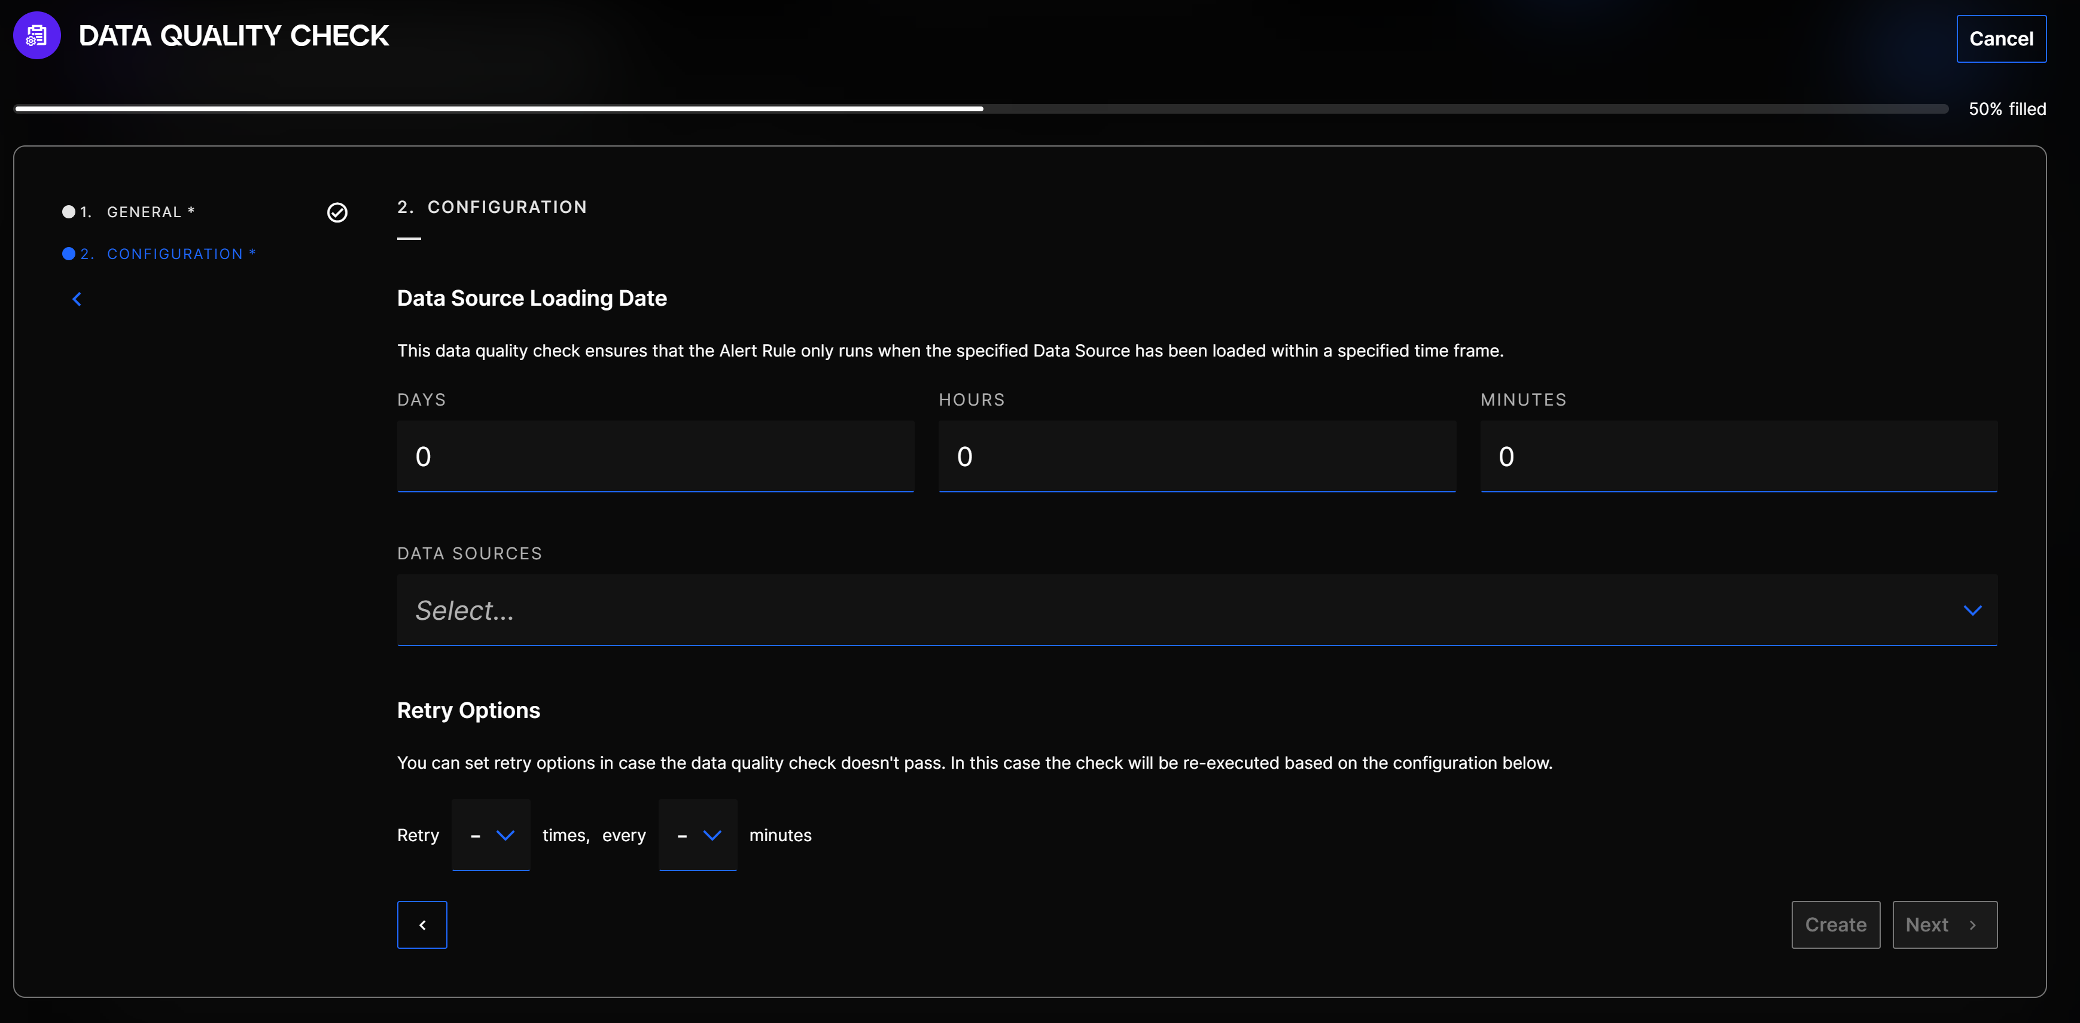Click the white bullet beside General step
Viewport: 2080px width, 1023px height.
click(69, 212)
